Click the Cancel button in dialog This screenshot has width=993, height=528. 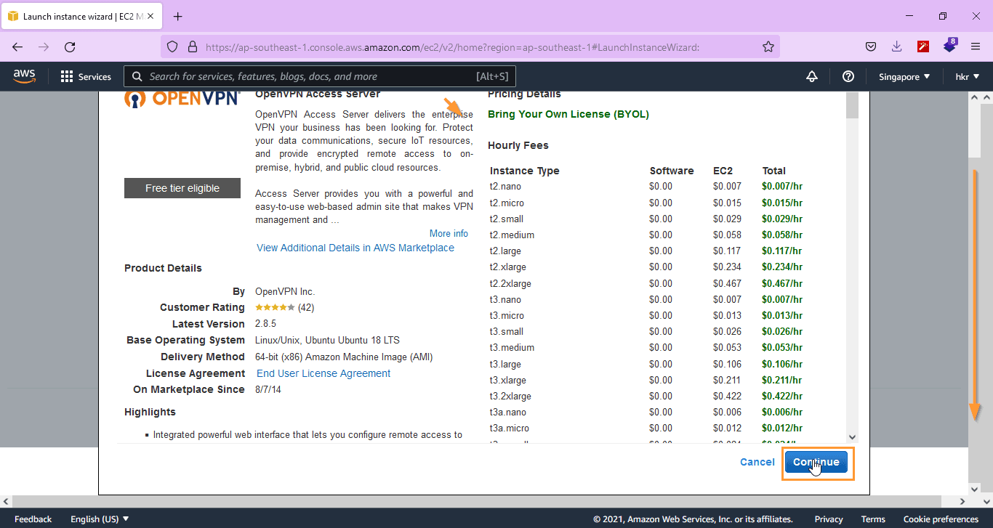757,462
